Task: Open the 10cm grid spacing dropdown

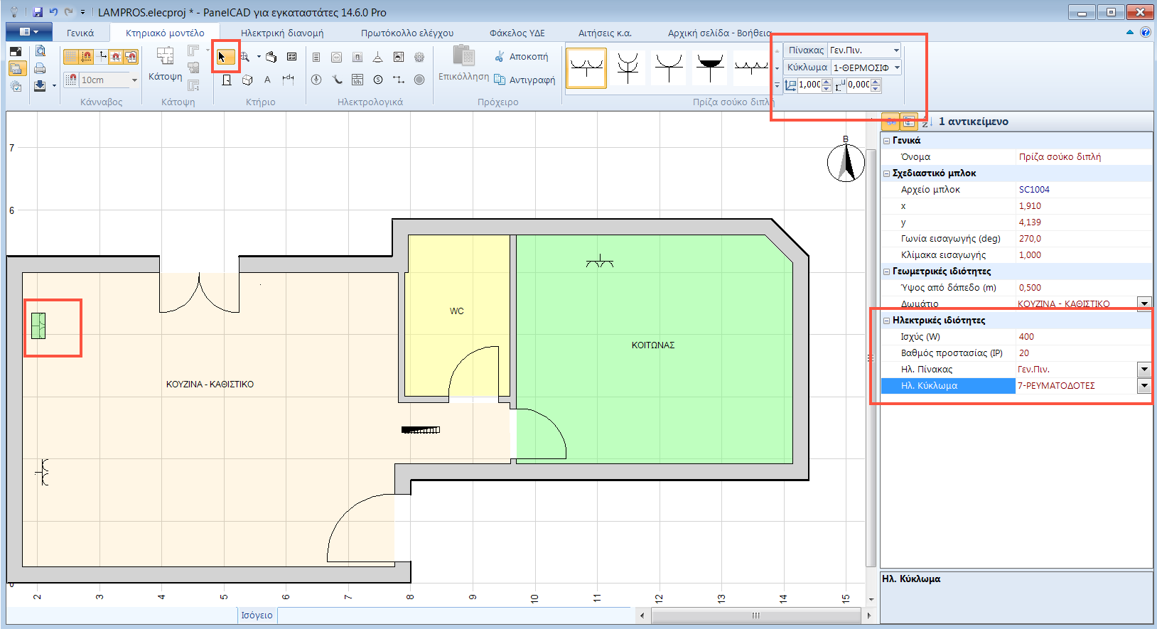Action: pyautogui.click(x=134, y=80)
